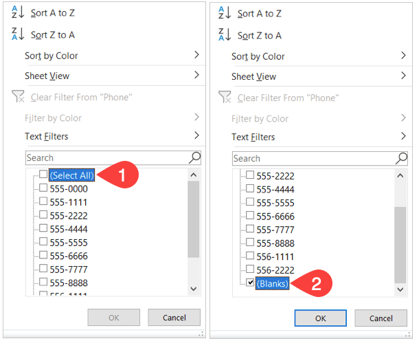Open Sheet View submenu arrow in right panel
419x341 pixels.
(x=403, y=76)
